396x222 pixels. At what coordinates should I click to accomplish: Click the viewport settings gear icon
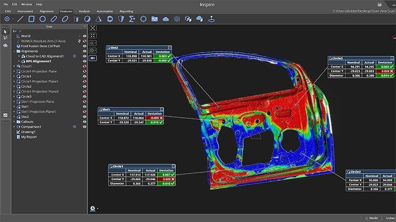[92, 208]
